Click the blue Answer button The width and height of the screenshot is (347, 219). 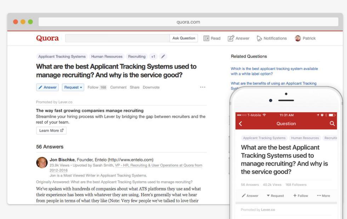pos(47,88)
